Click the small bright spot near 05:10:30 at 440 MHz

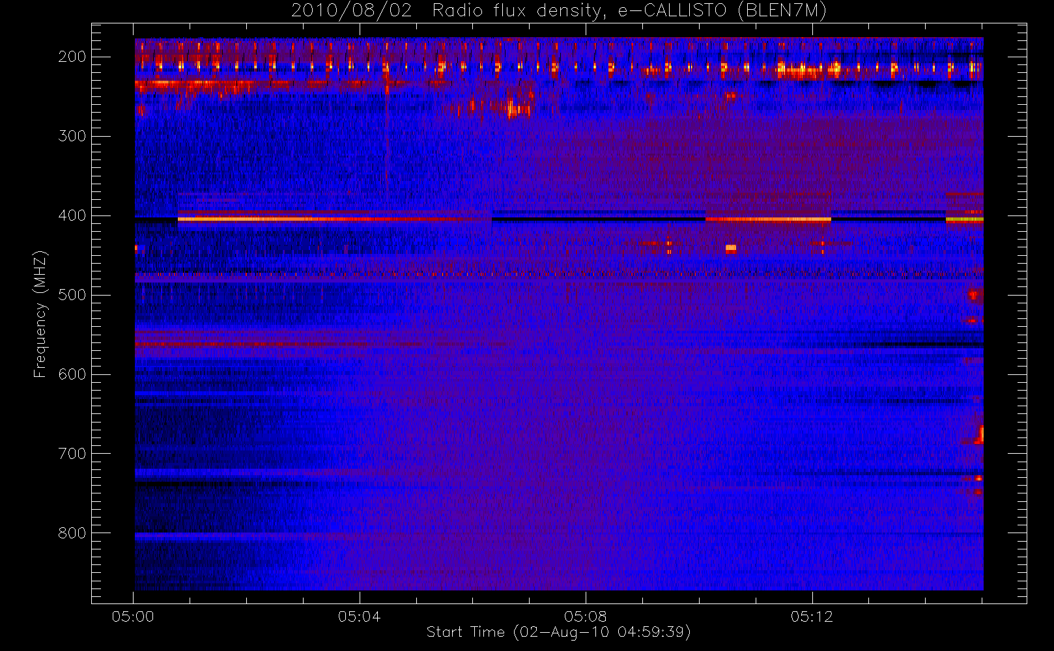(731, 248)
